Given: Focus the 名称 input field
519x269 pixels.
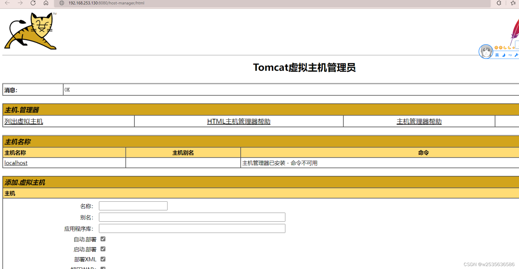Looking at the screenshot, I should tap(133, 206).
